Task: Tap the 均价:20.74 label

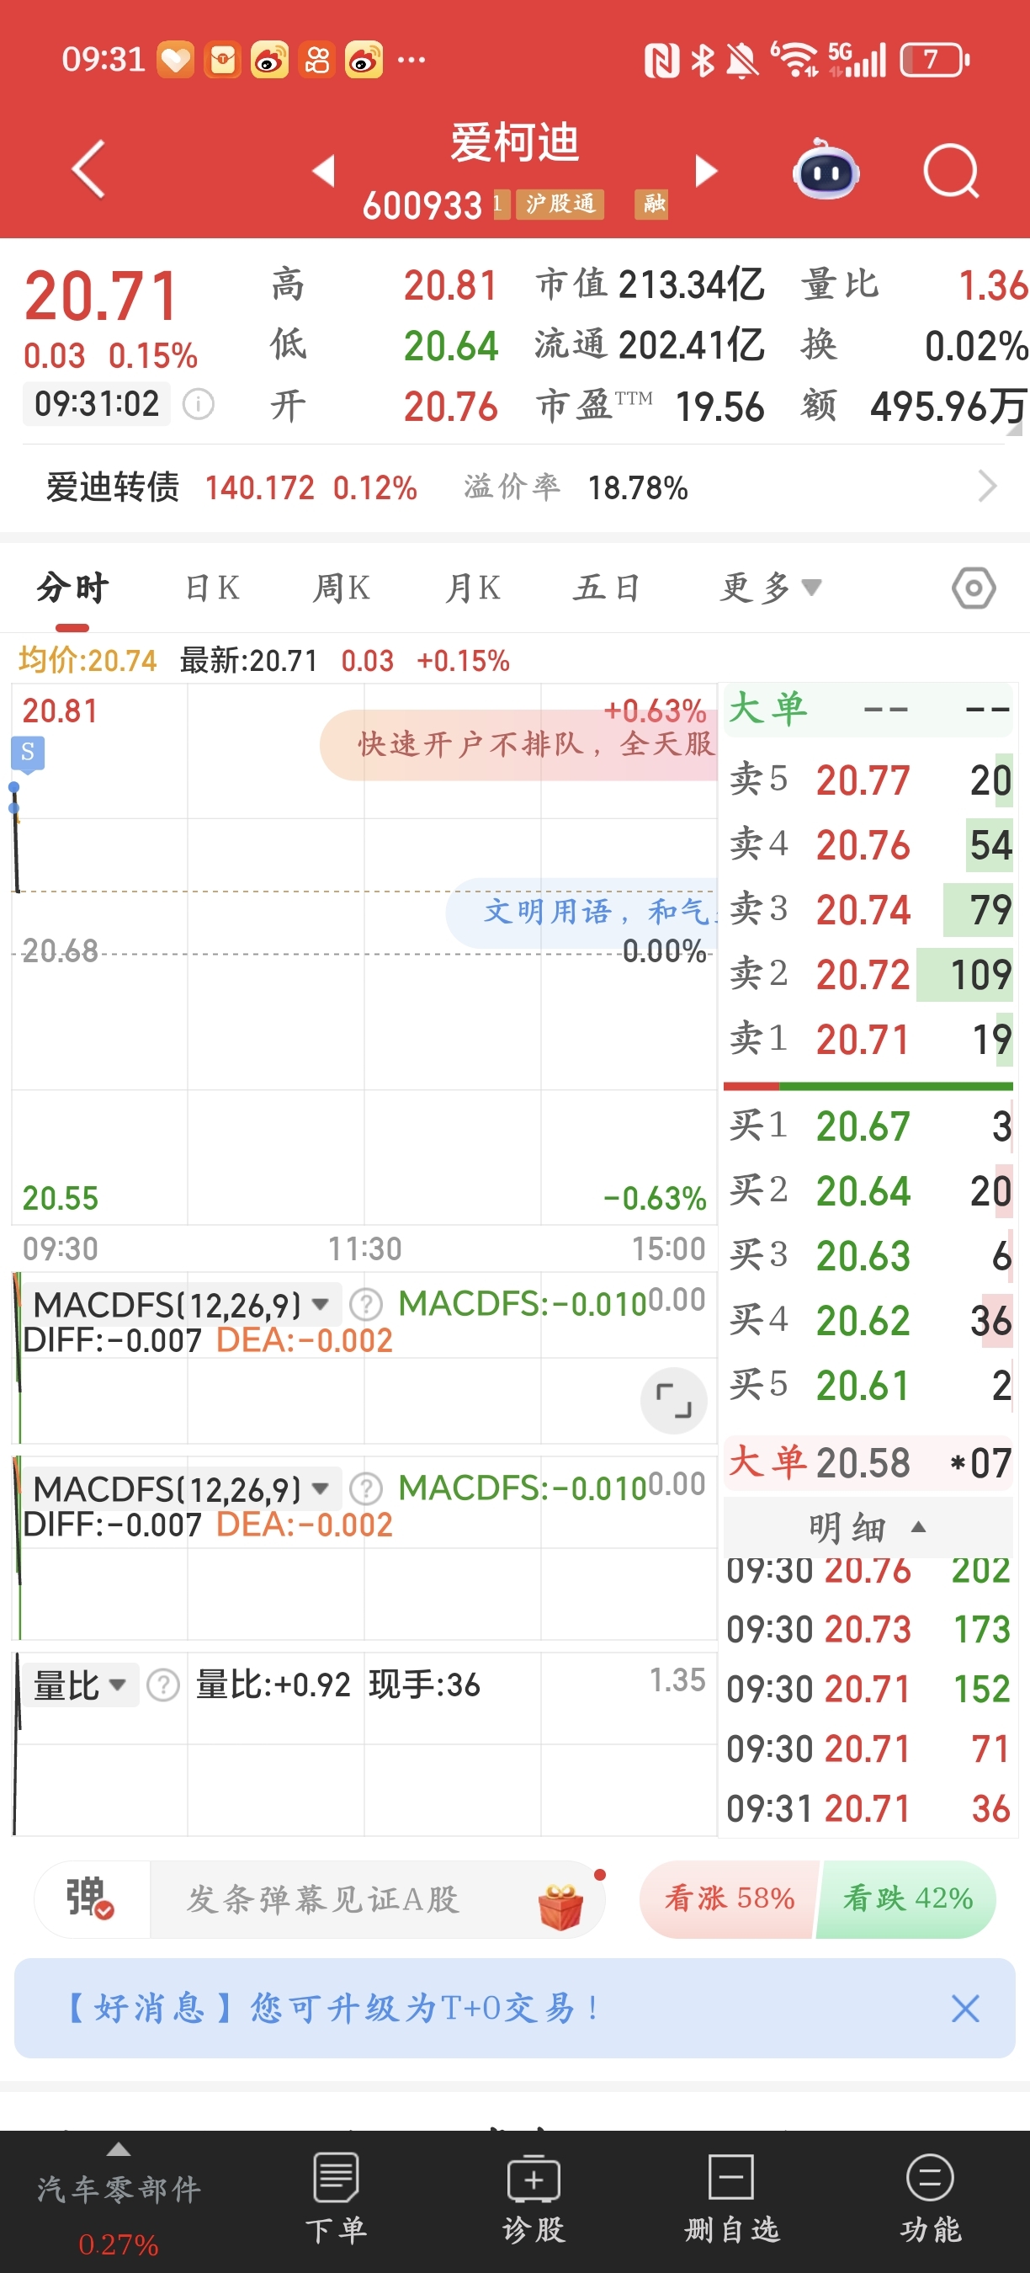Action: coord(88,660)
